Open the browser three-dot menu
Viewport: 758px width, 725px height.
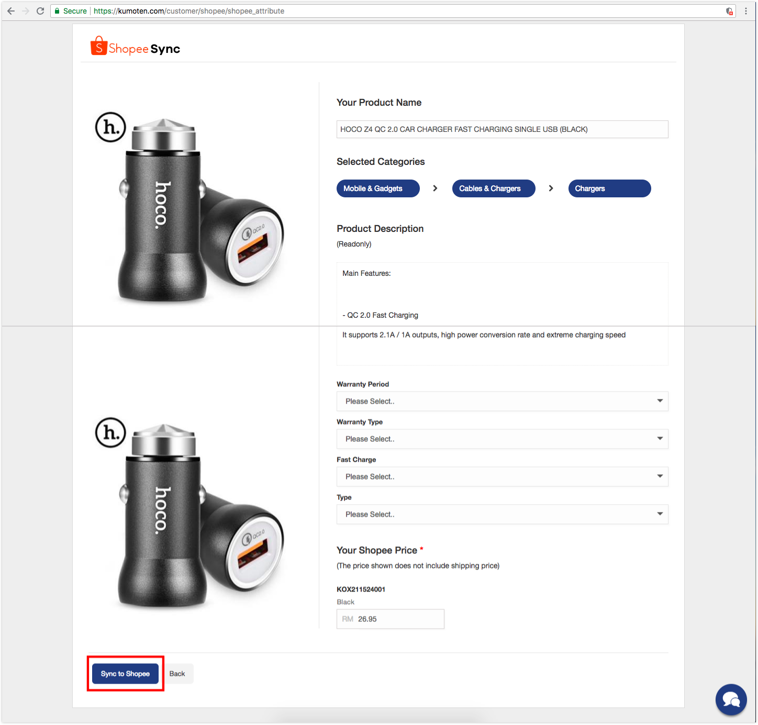[746, 11]
